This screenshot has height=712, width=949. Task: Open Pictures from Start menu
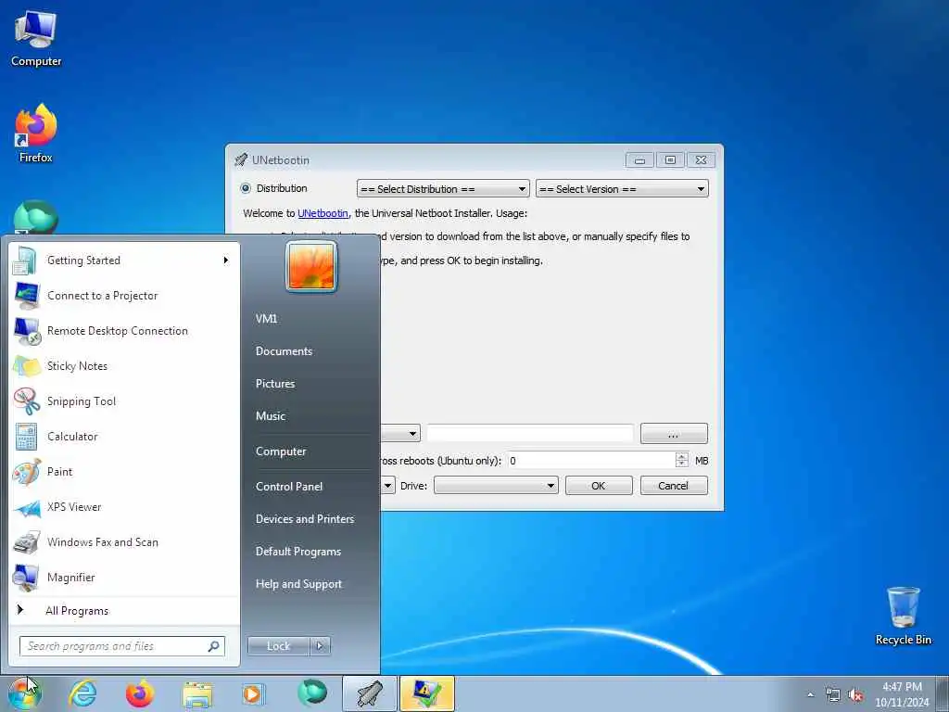275,384
